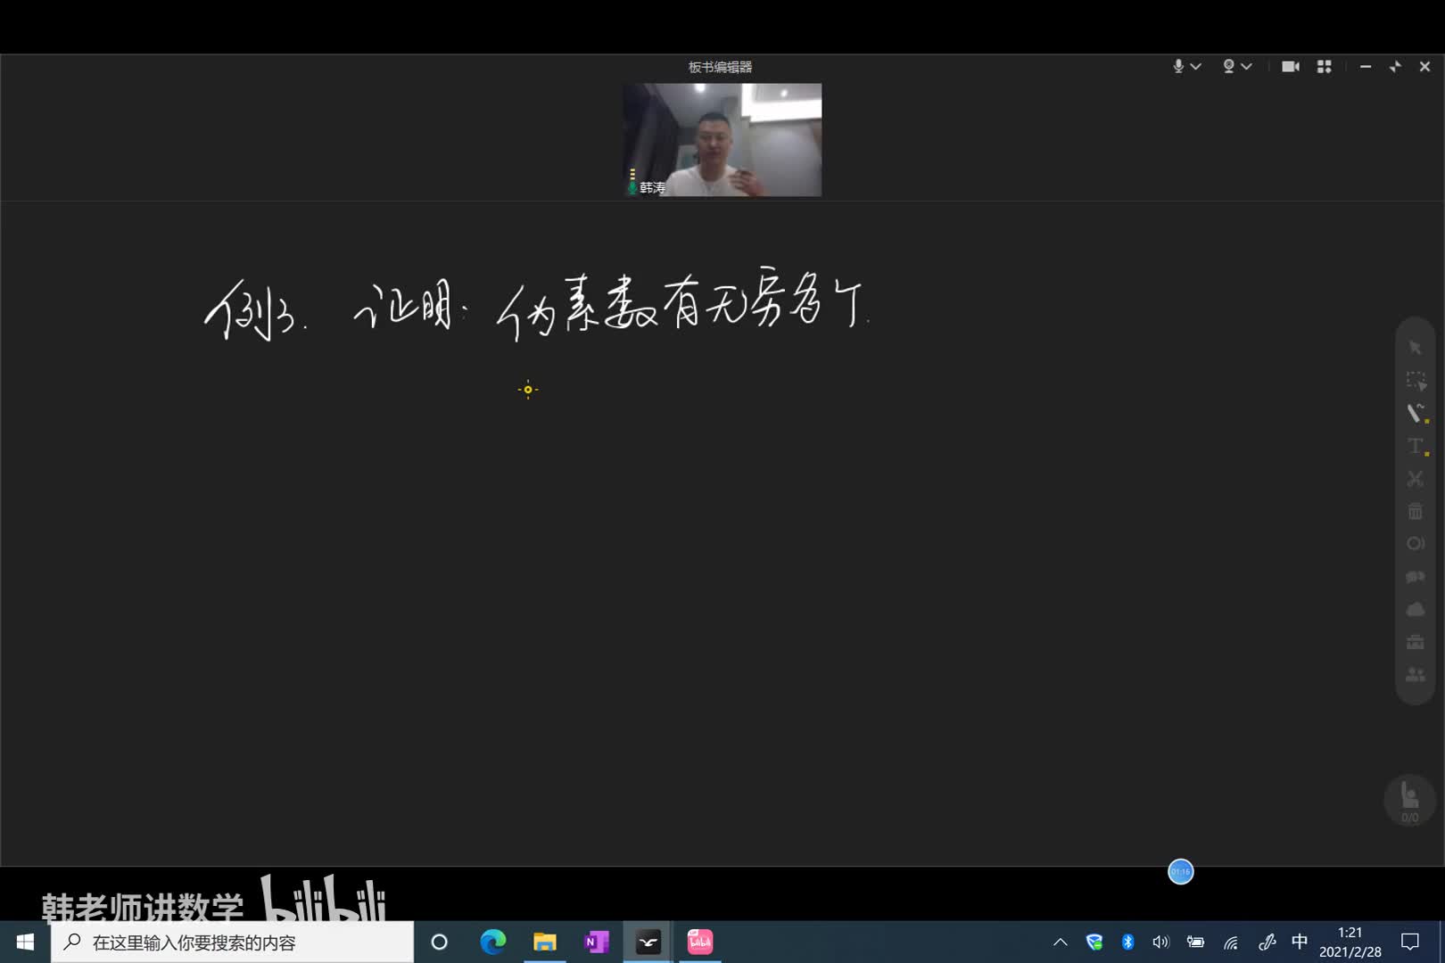Choose the dashed marquee selection tool
This screenshot has height=963, width=1445.
(x=1416, y=381)
